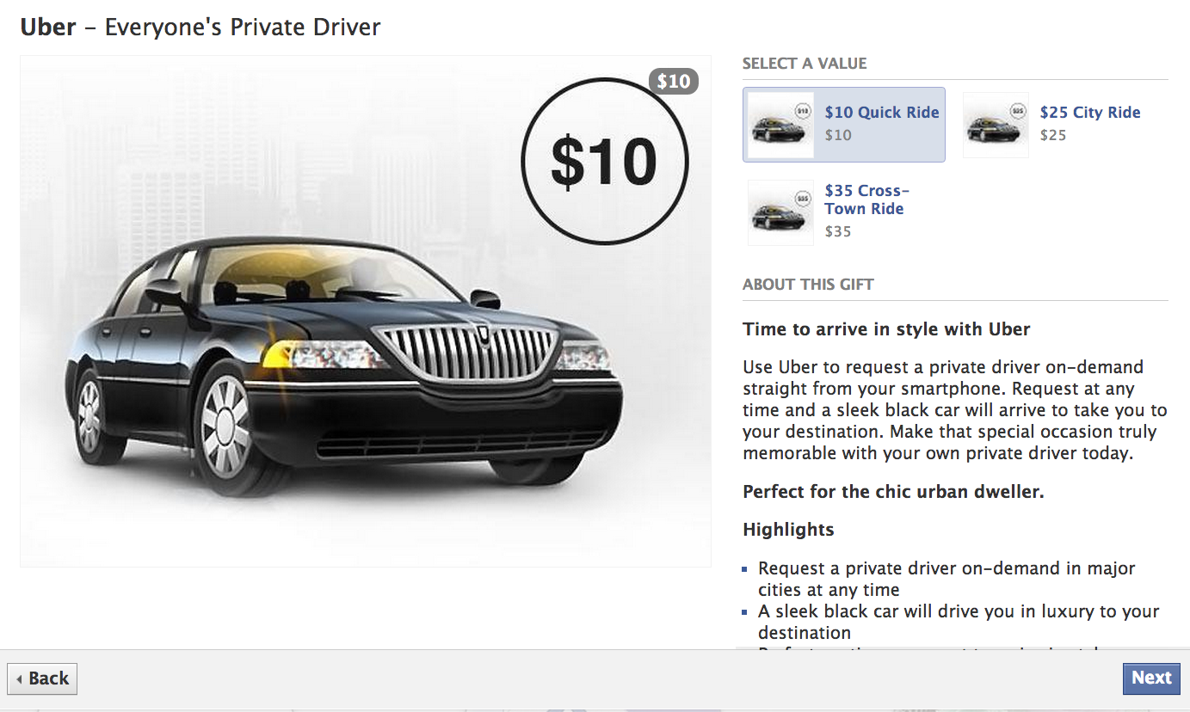Click the gray $10 price badge

click(x=674, y=81)
